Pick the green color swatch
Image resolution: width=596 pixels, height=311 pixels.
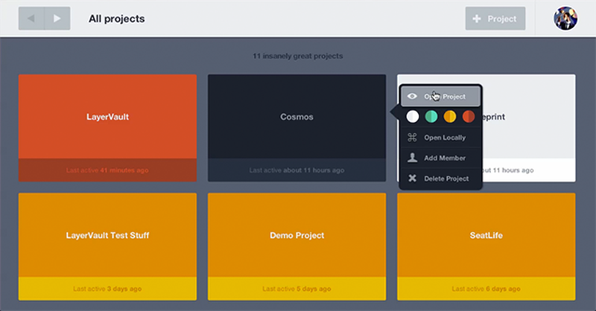pyautogui.click(x=431, y=117)
